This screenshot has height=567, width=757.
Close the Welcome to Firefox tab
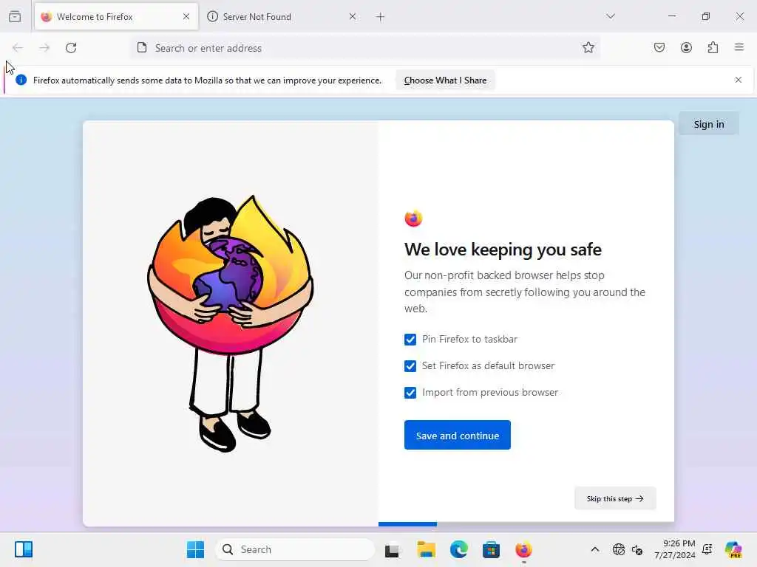(186, 16)
